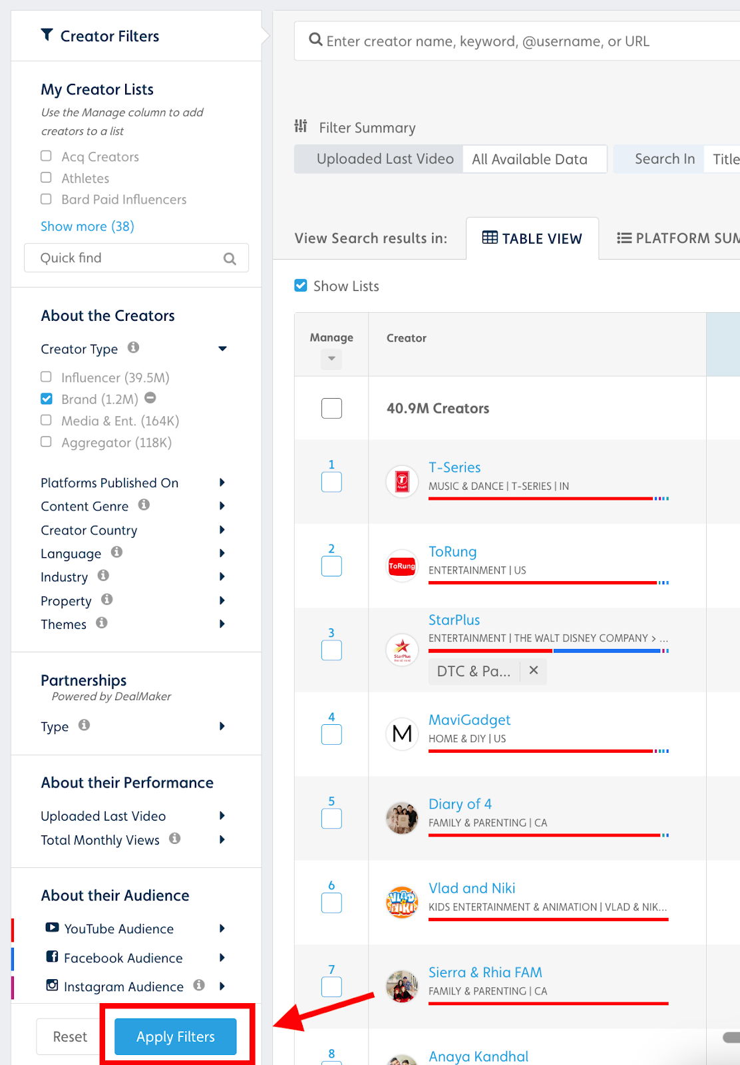The height and width of the screenshot is (1065, 740).
Task: Expand the YouTube Audience section
Action: 222,929
